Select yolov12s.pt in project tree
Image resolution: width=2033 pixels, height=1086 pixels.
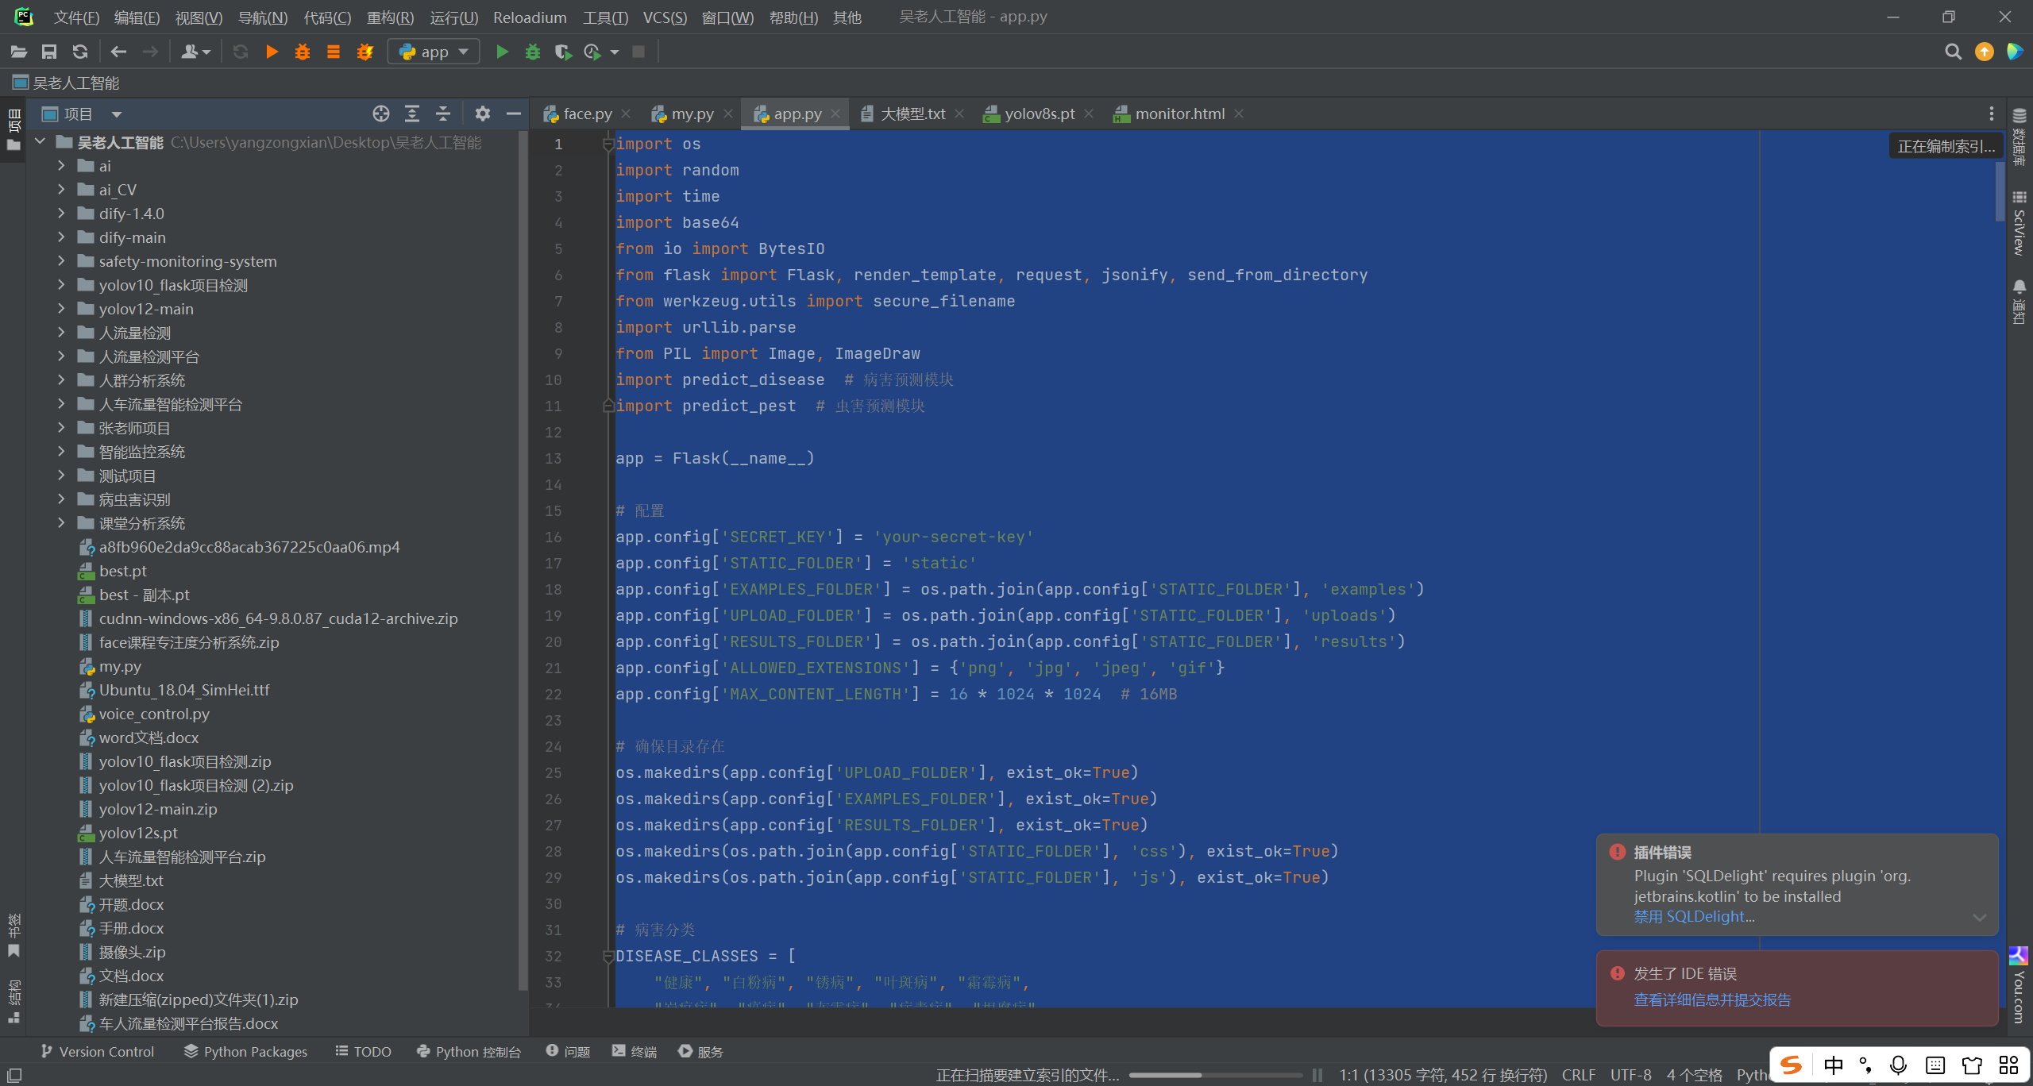point(138,833)
